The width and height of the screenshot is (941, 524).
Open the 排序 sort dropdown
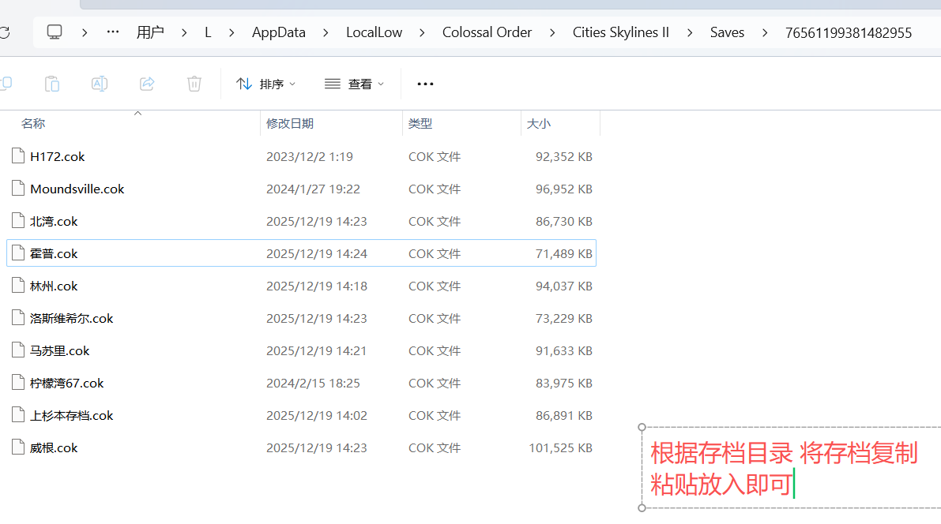pos(266,84)
